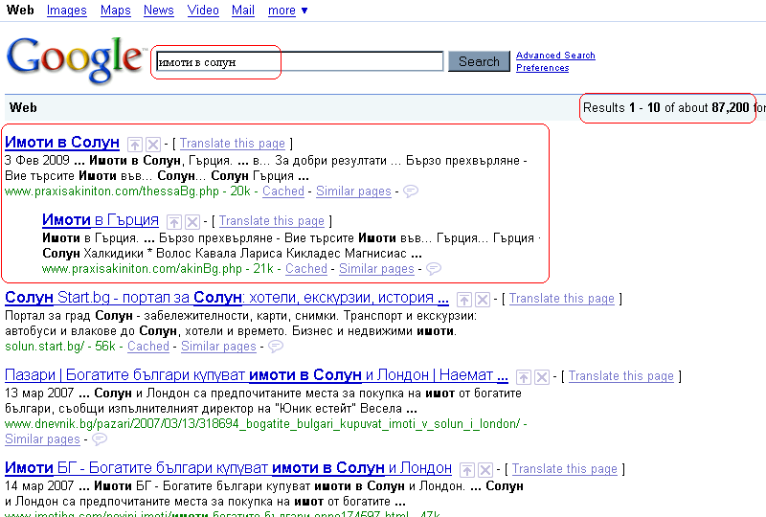
Task: Add comment on the solun.start.bg result
Action: [x=276, y=347]
